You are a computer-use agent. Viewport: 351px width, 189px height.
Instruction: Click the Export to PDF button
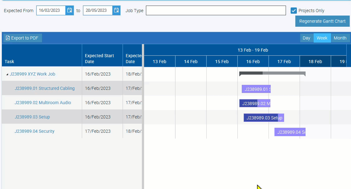pyautogui.click(x=23, y=38)
